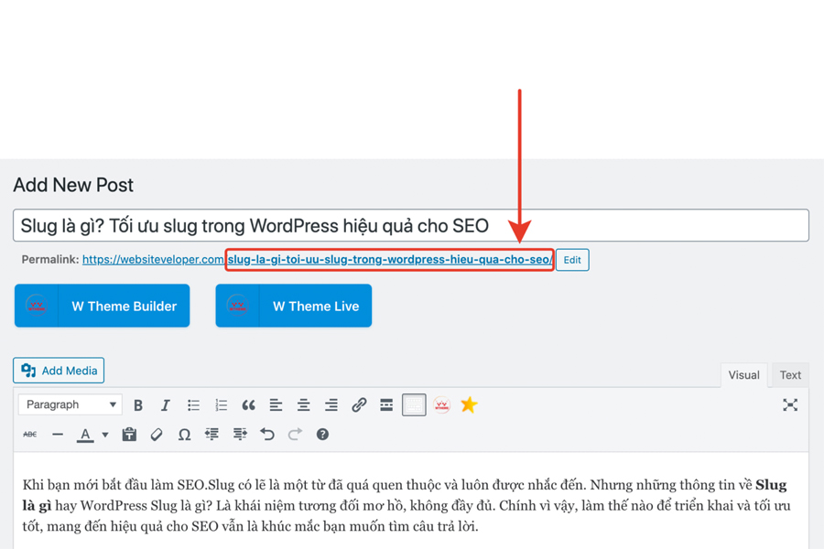Enter distraction-free fullscreen writing mode
Screen dimensions: 824x549
click(790, 405)
